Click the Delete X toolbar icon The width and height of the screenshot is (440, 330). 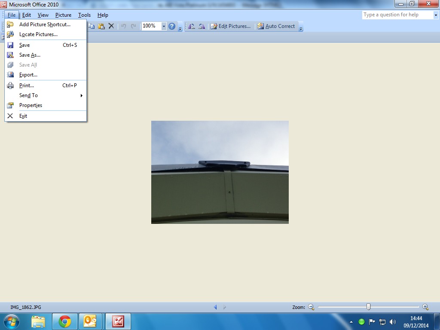pos(111,26)
